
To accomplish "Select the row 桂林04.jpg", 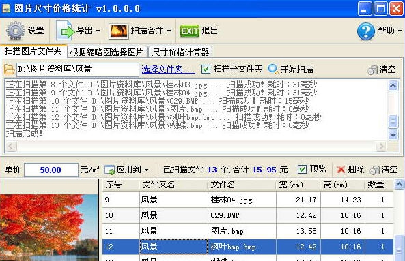I will click(248, 200).
